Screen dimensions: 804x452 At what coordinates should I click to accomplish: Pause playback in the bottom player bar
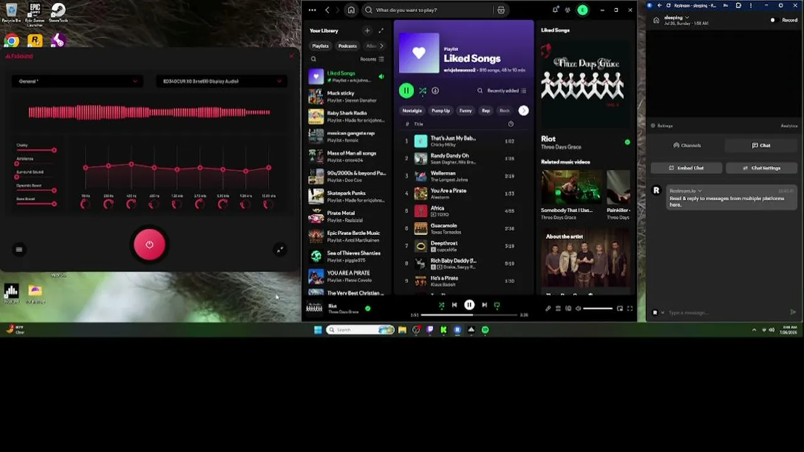[469, 305]
